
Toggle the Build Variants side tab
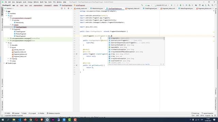pos(2,106)
